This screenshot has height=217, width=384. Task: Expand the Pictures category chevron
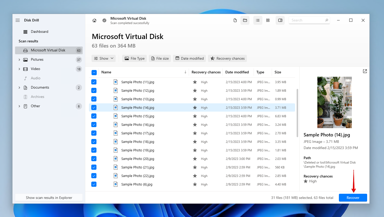pyautogui.click(x=19, y=60)
